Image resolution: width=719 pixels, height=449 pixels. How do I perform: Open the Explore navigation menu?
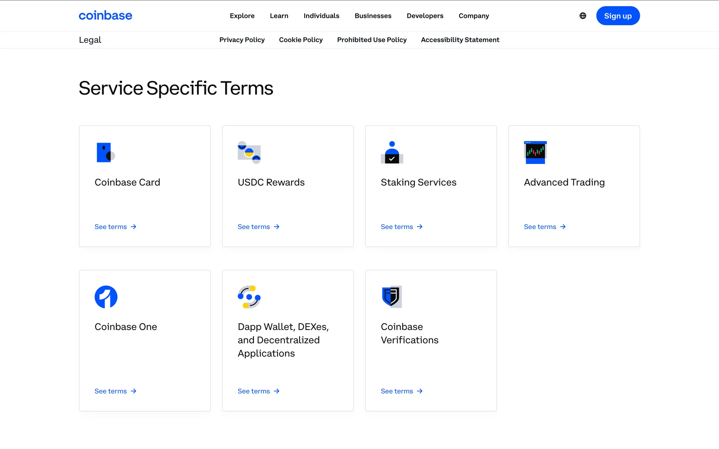point(242,16)
